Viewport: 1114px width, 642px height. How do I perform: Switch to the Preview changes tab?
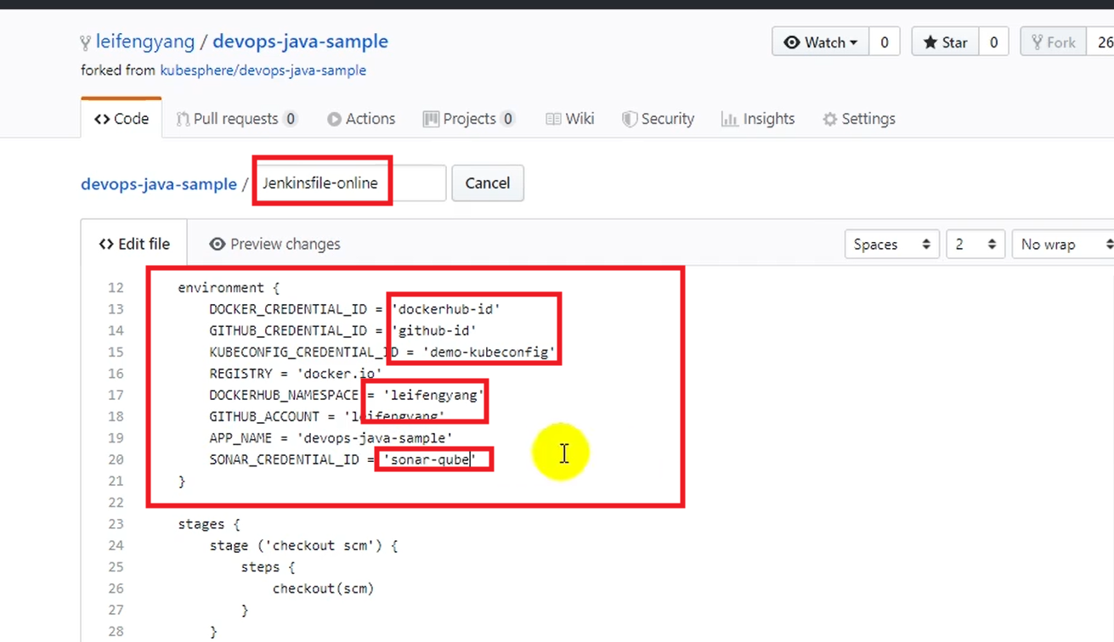274,244
